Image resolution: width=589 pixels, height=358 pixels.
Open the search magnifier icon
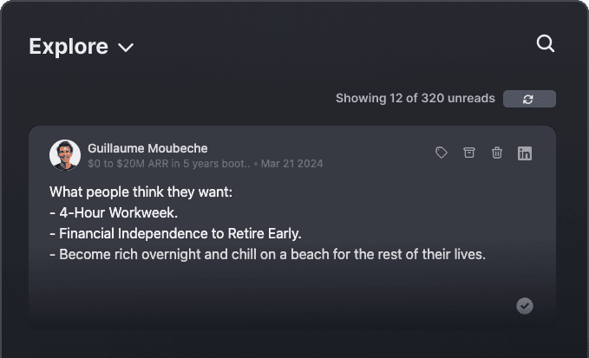pos(546,43)
